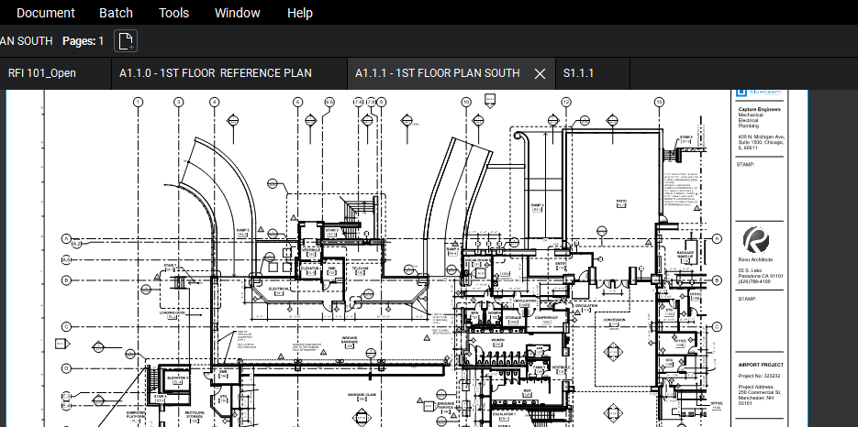
Task: Click the Pages: 1 label
Action: pyautogui.click(x=83, y=40)
